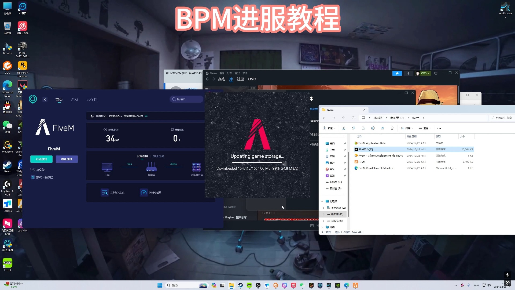The height and width of the screenshot is (290, 515).
Task: Click the search fivem box in Explorer
Action: [x=502, y=118]
